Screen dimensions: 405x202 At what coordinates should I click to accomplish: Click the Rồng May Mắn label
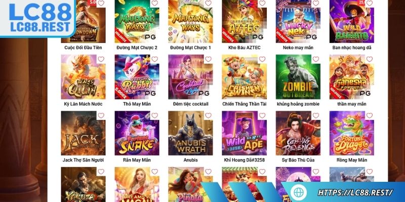pyautogui.click(x=352, y=160)
